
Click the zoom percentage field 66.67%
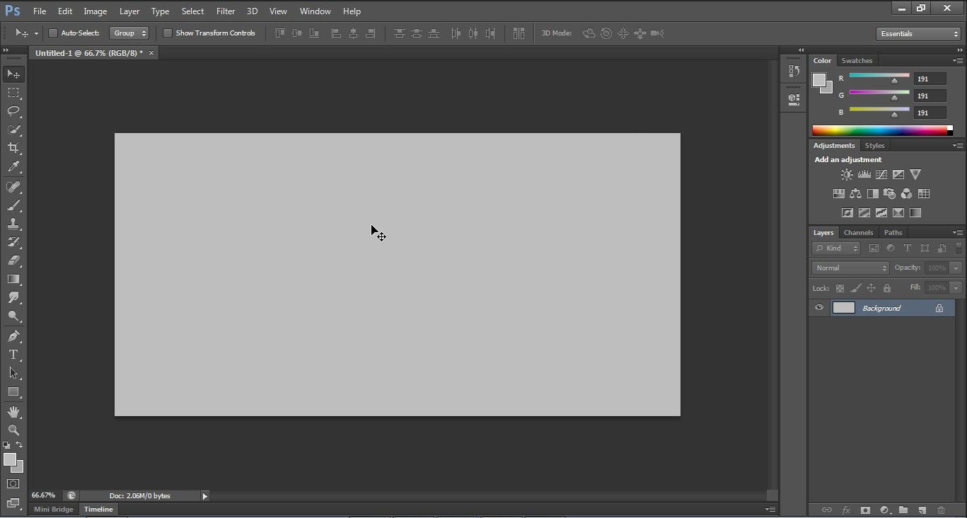click(x=44, y=496)
